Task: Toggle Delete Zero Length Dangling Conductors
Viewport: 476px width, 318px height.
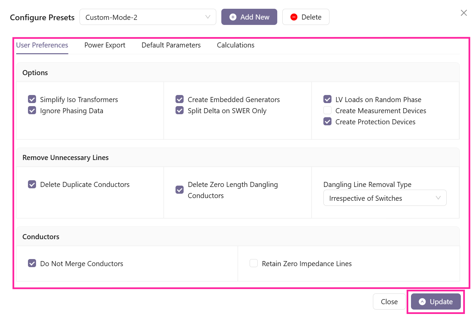Action: [180, 190]
